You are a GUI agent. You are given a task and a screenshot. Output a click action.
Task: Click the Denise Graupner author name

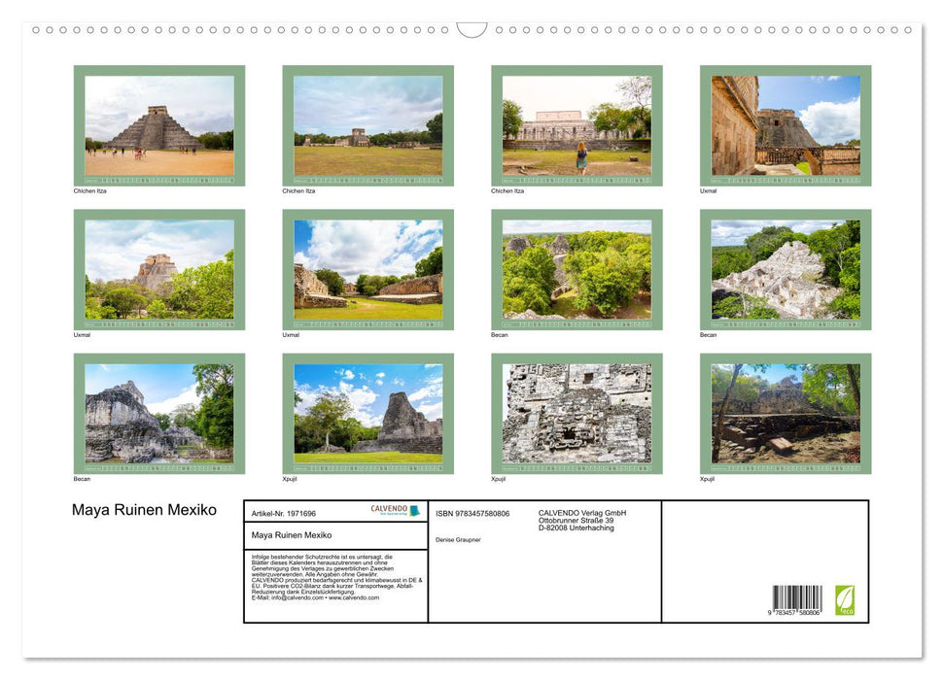click(458, 537)
